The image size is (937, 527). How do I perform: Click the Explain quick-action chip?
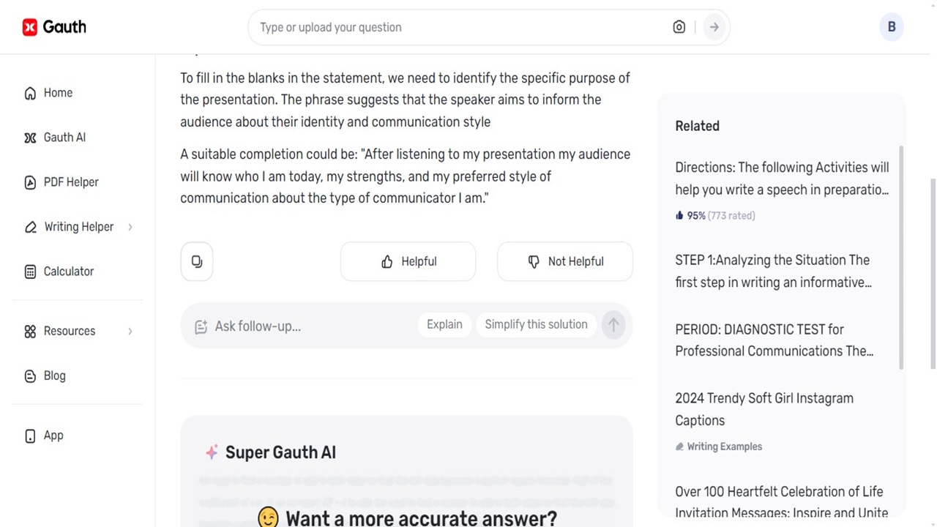444,324
